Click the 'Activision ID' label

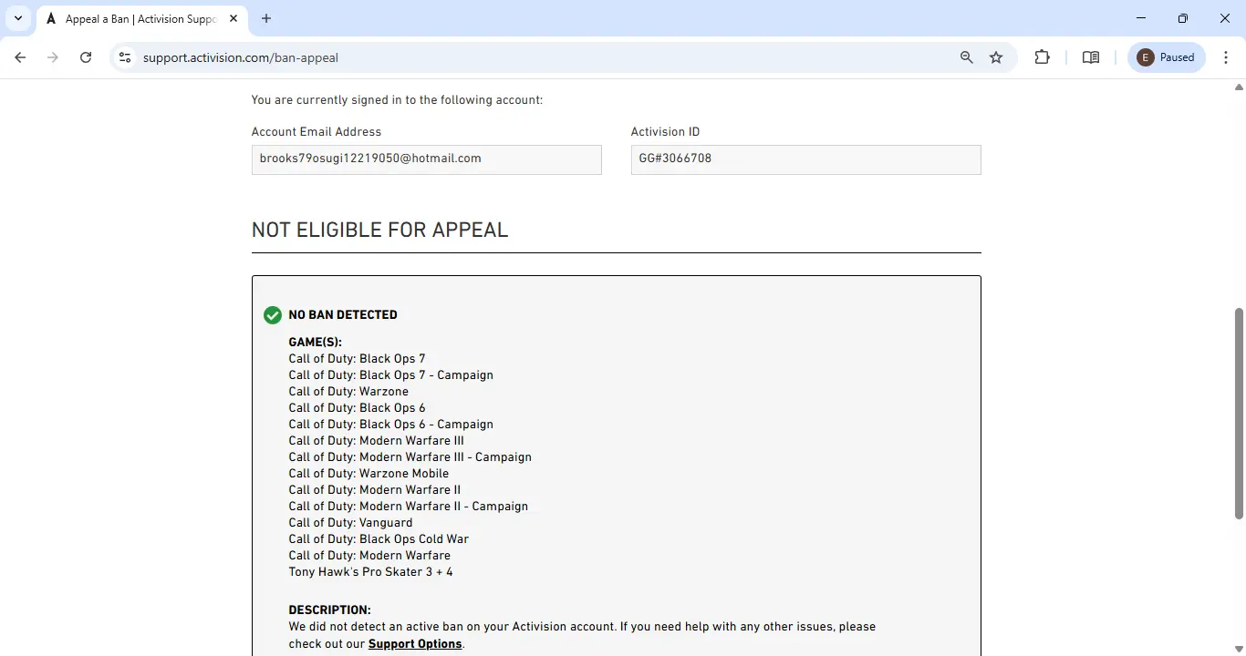click(666, 132)
